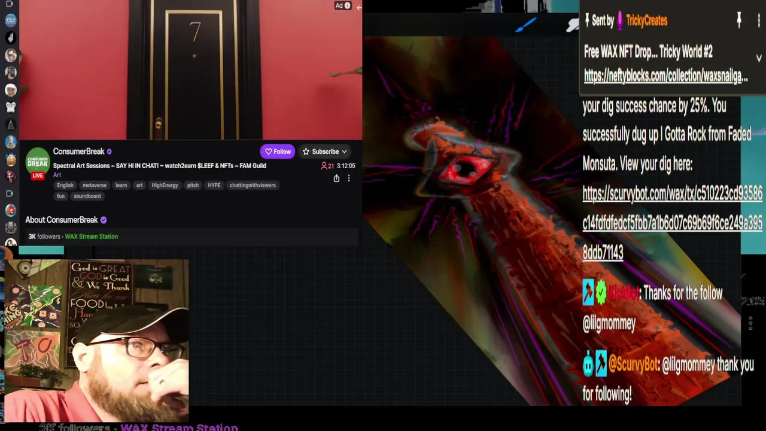Click the pin icon before Sent by
The image size is (766, 431).
point(587,20)
